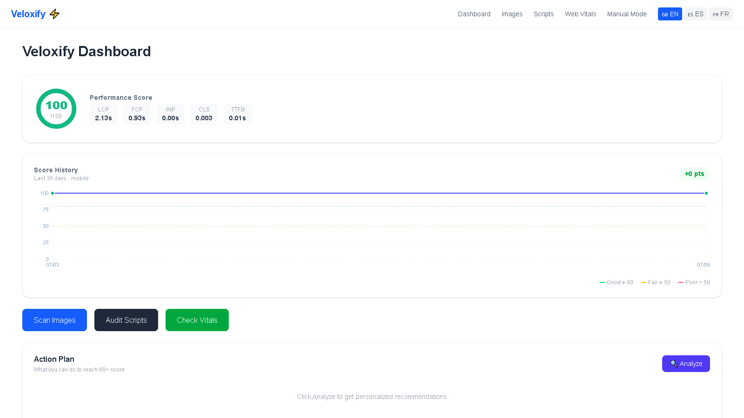
Task: Click the Action Plan heading
Action: pos(54,359)
